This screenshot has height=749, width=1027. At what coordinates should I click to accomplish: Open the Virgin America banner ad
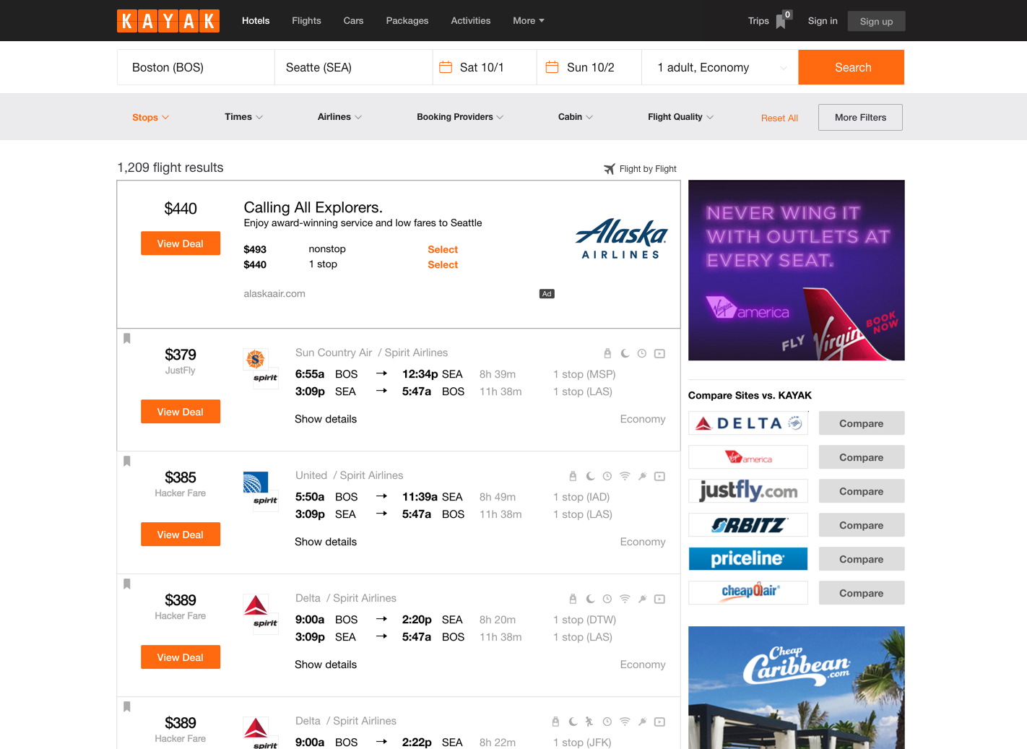[x=797, y=270]
